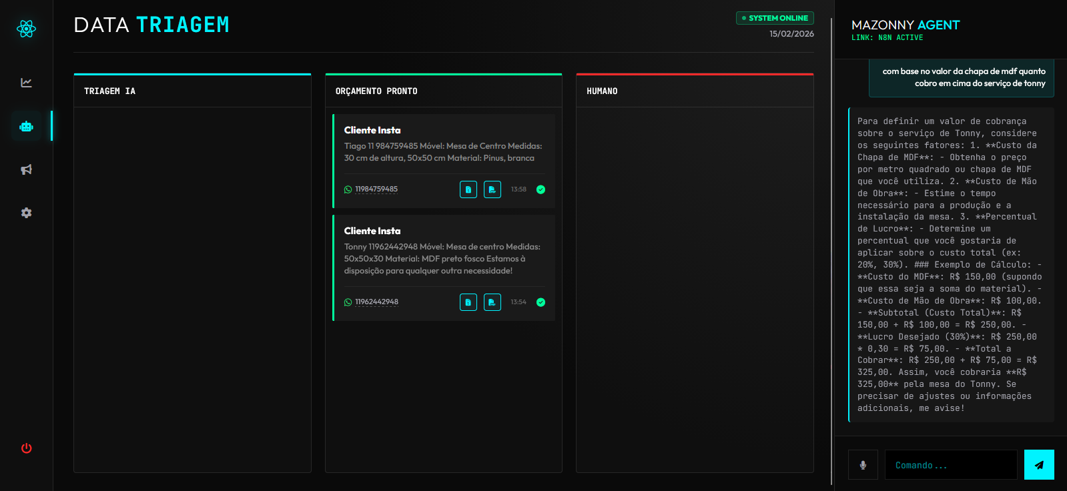The height and width of the screenshot is (491, 1067).
Task: Select the robot triage icon in sidebar
Action: coord(27,127)
